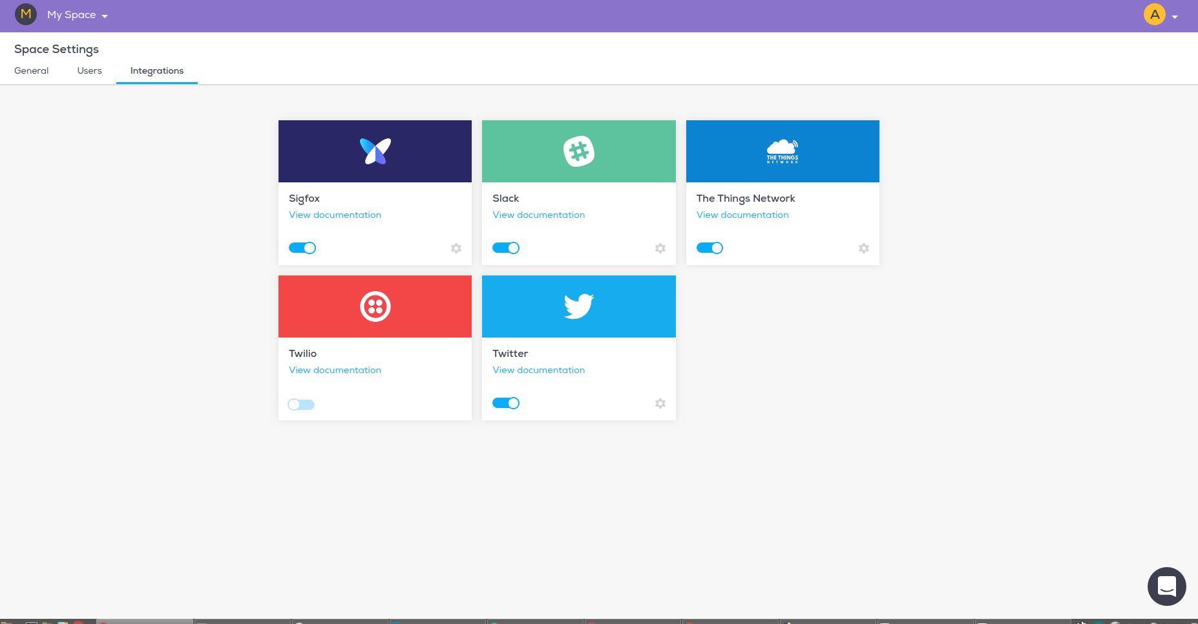Click the Slack hashtag logo banner
The image size is (1198, 624).
[579, 151]
